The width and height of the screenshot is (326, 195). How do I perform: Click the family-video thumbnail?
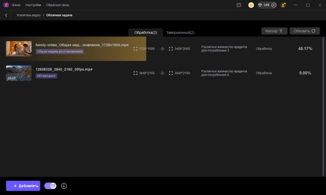click(19, 48)
